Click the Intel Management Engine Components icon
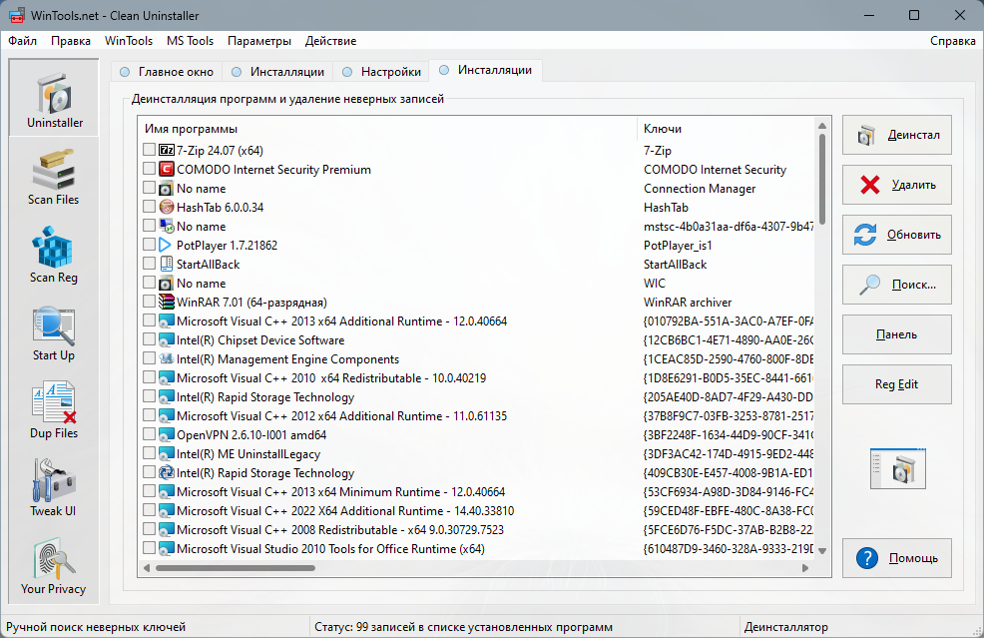Screen dimensions: 984x638 (x=167, y=358)
